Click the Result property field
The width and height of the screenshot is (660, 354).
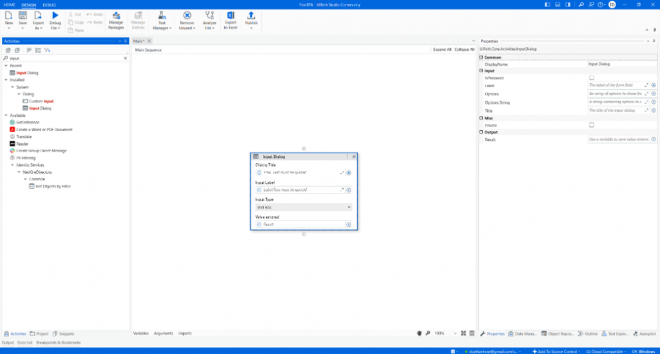coord(619,139)
